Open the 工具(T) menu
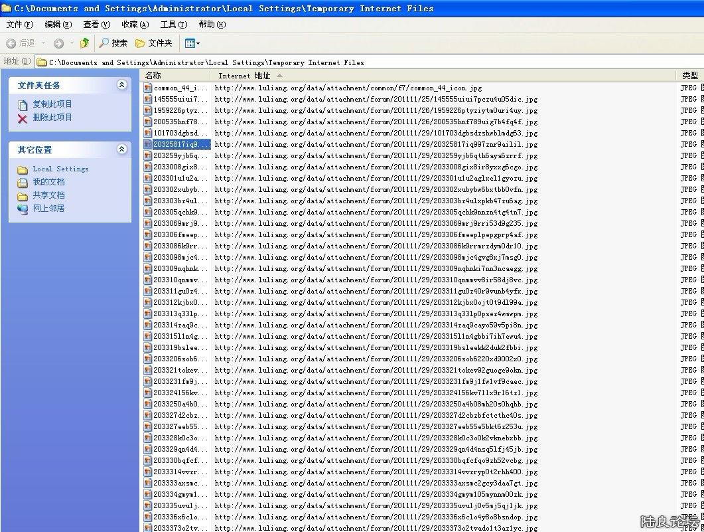The image size is (704, 532). point(173,25)
